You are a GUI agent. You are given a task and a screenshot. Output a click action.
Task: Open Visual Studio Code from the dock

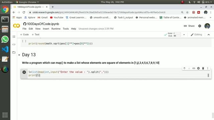pos(5,49)
